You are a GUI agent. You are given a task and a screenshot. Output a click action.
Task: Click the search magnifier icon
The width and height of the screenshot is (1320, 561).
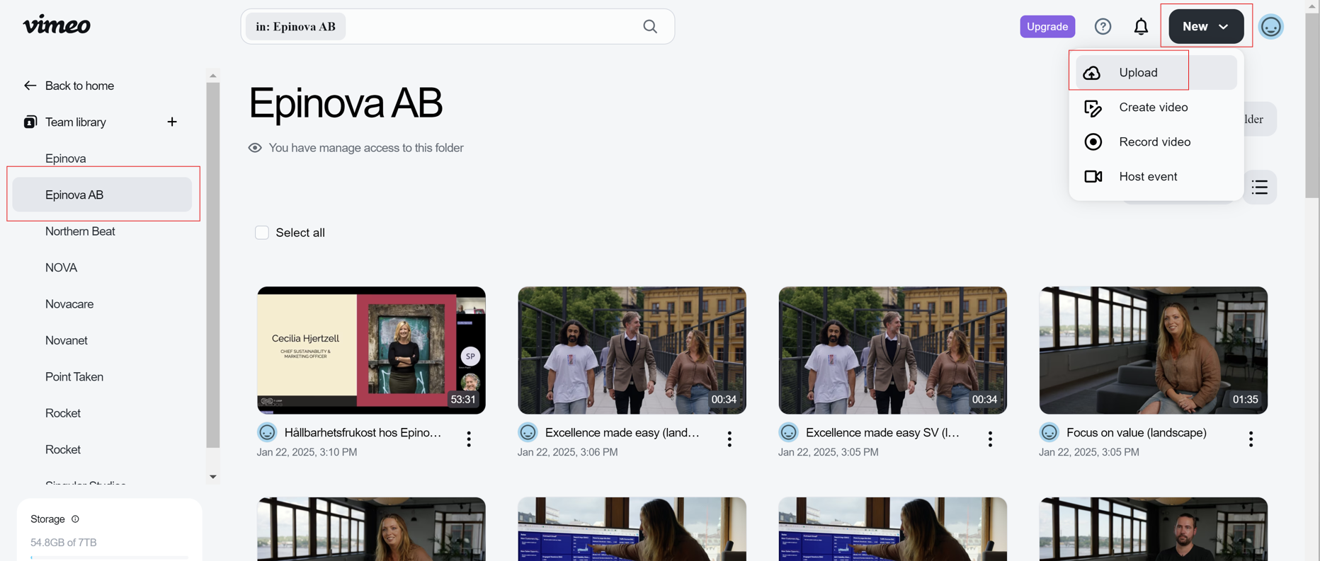point(650,27)
